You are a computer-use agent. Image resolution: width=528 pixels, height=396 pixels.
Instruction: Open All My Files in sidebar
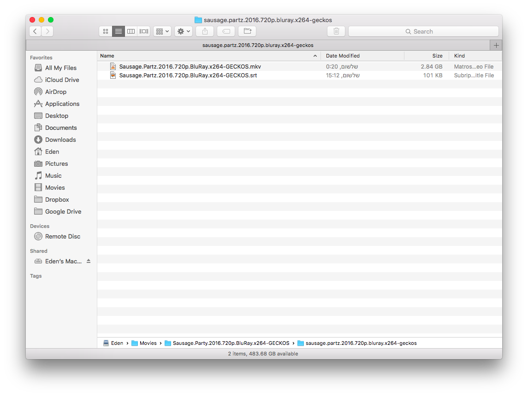61,68
